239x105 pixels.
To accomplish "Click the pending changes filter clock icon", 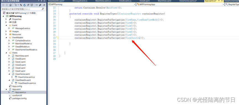I will [x=16, y=5].
